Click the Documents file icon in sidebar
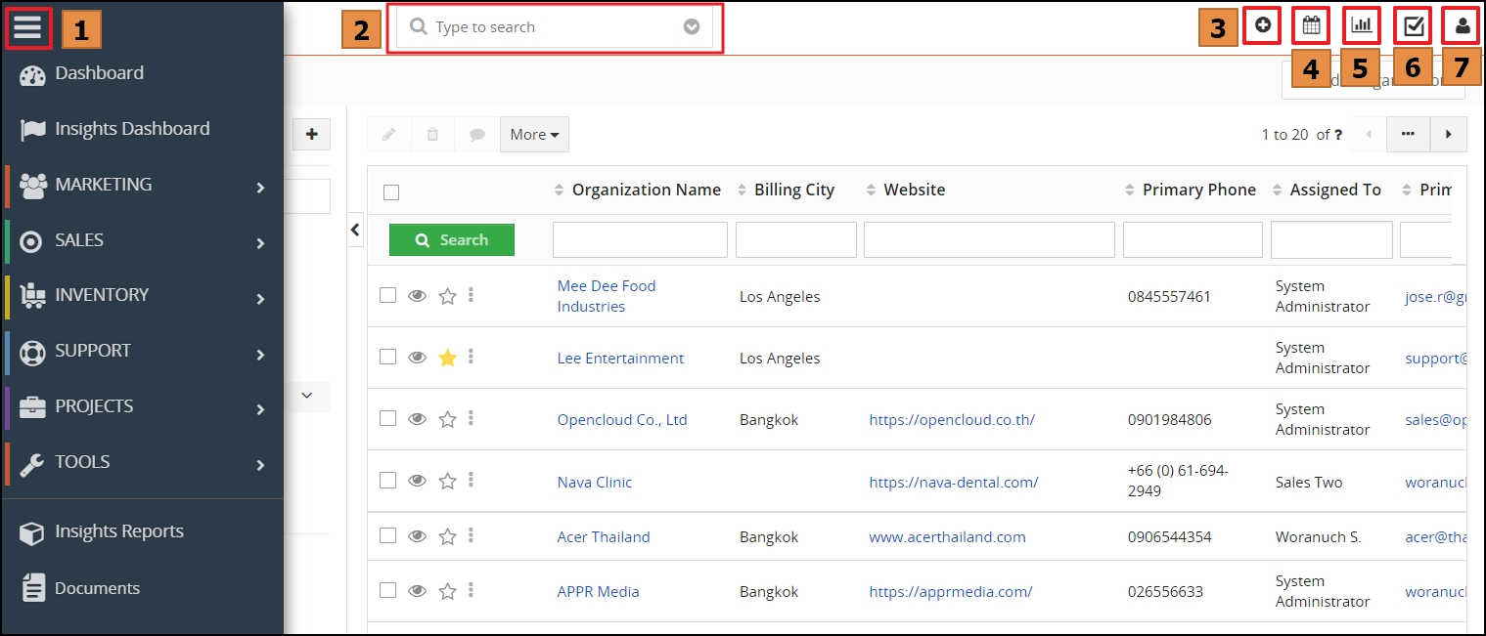The width and height of the screenshot is (1486, 636). coord(33,588)
